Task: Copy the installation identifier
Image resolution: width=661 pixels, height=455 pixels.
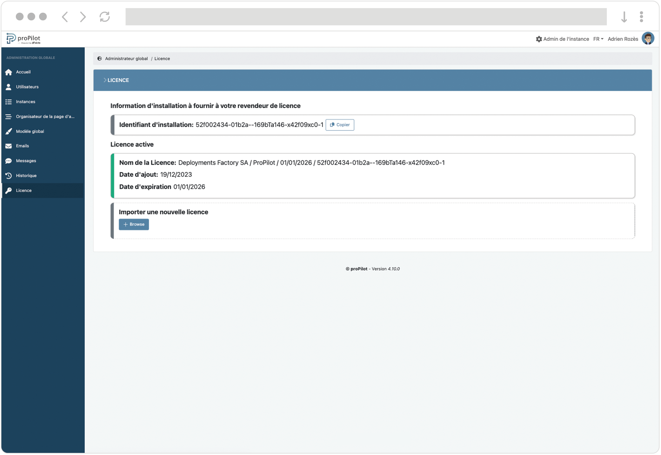Action: [339, 125]
